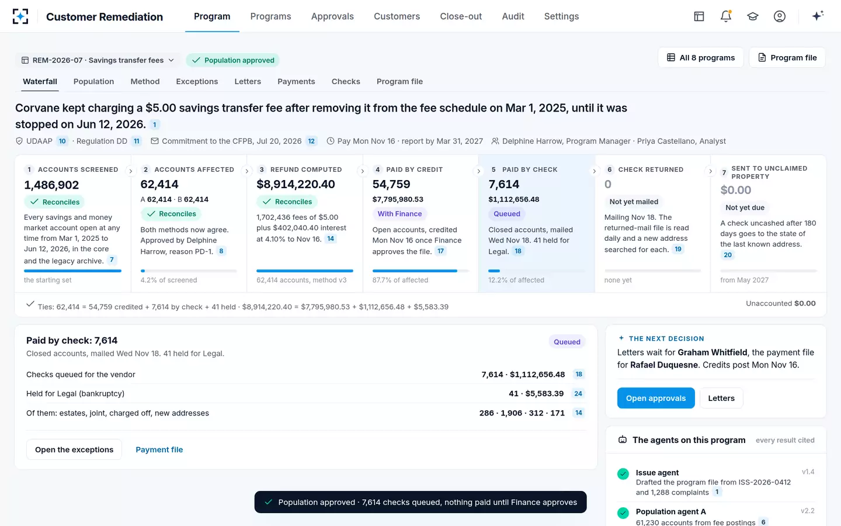Click the Population agent A entry

point(716,517)
